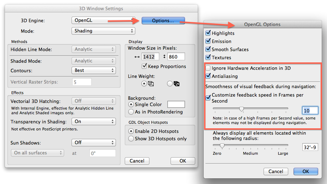Viewport: 327px width, 184px height.
Task: Enable Ignore Hardware Acceleration in 3D
Action: [208, 68]
